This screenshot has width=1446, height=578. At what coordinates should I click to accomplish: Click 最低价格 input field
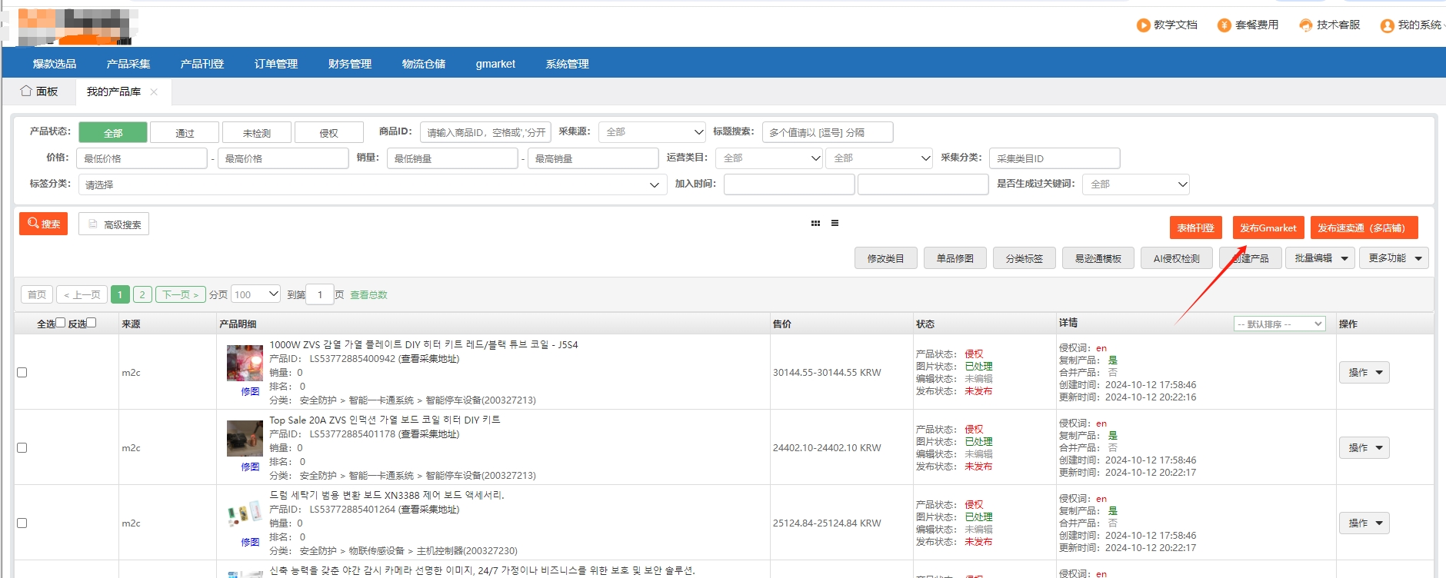click(x=142, y=158)
